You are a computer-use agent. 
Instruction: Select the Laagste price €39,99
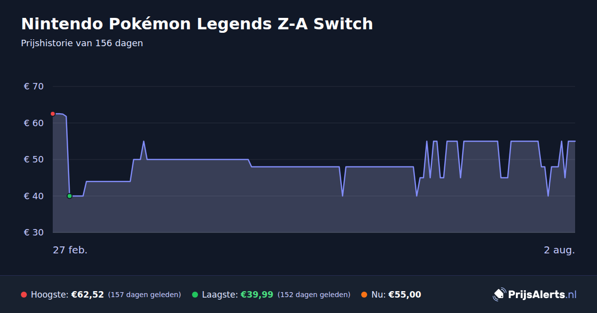click(257, 295)
